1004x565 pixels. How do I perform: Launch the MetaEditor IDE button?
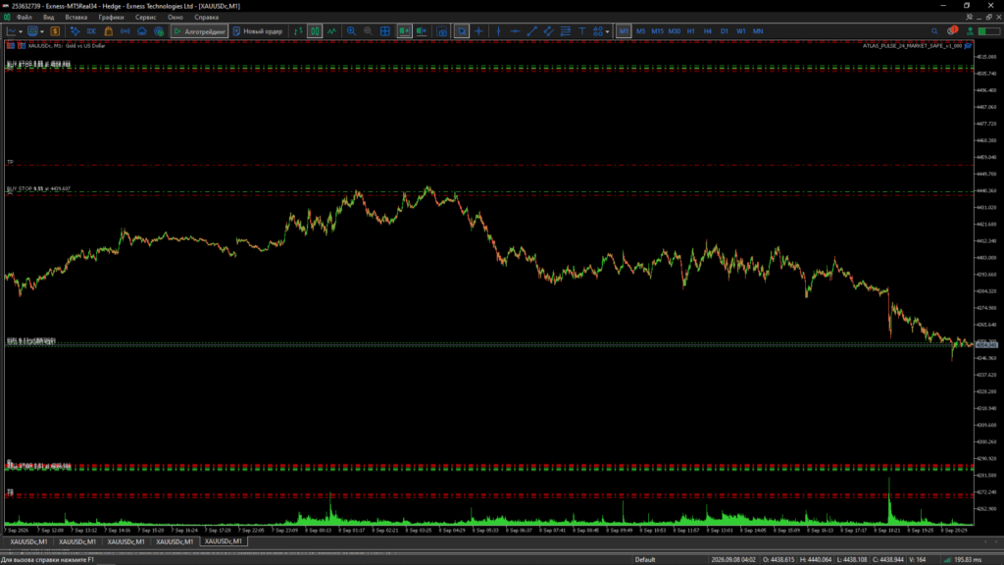click(91, 31)
